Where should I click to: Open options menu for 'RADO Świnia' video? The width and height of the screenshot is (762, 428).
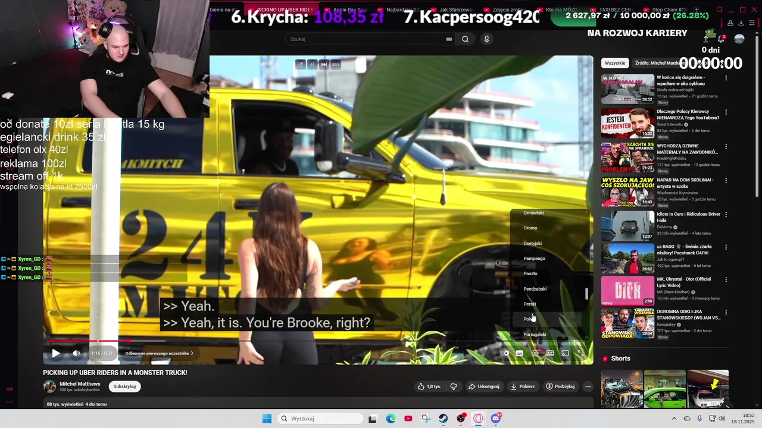click(x=726, y=248)
